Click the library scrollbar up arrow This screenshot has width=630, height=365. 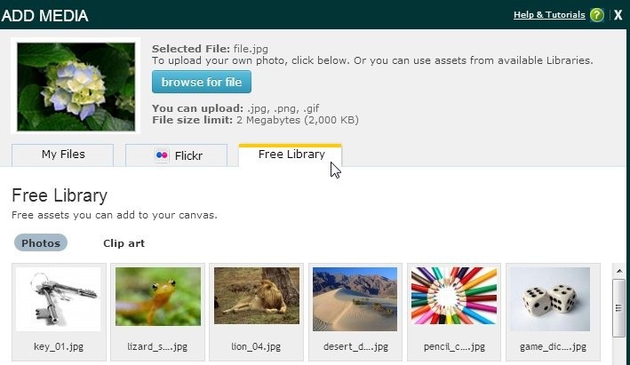click(x=618, y=270)
